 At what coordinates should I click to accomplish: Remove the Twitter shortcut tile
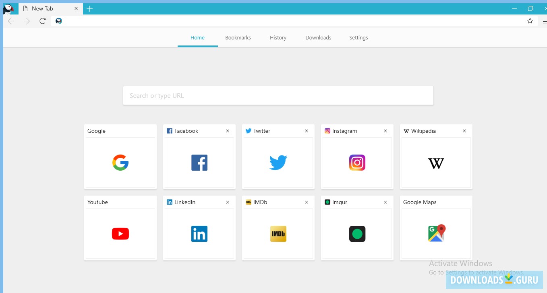[x=307, y=131]
